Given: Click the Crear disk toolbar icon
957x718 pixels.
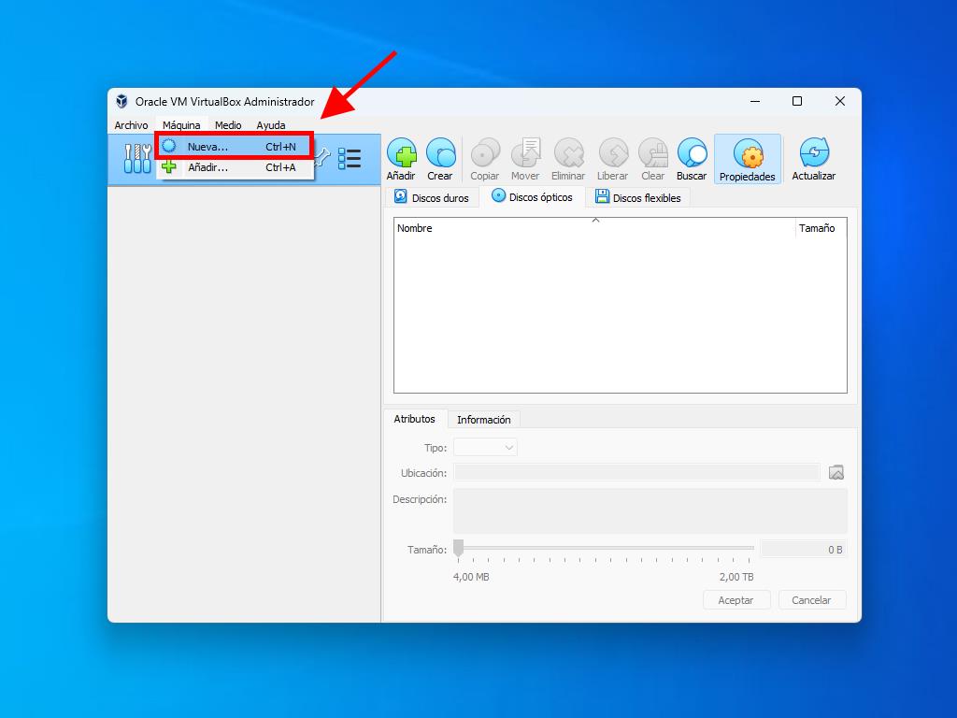Looking at the screenshot, I should tap(440, 159).
